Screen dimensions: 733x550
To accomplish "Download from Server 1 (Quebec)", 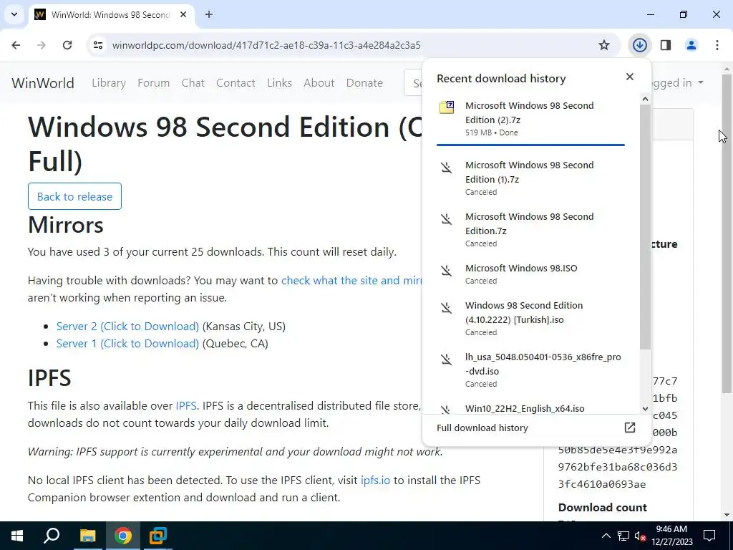I will [127, 343].
